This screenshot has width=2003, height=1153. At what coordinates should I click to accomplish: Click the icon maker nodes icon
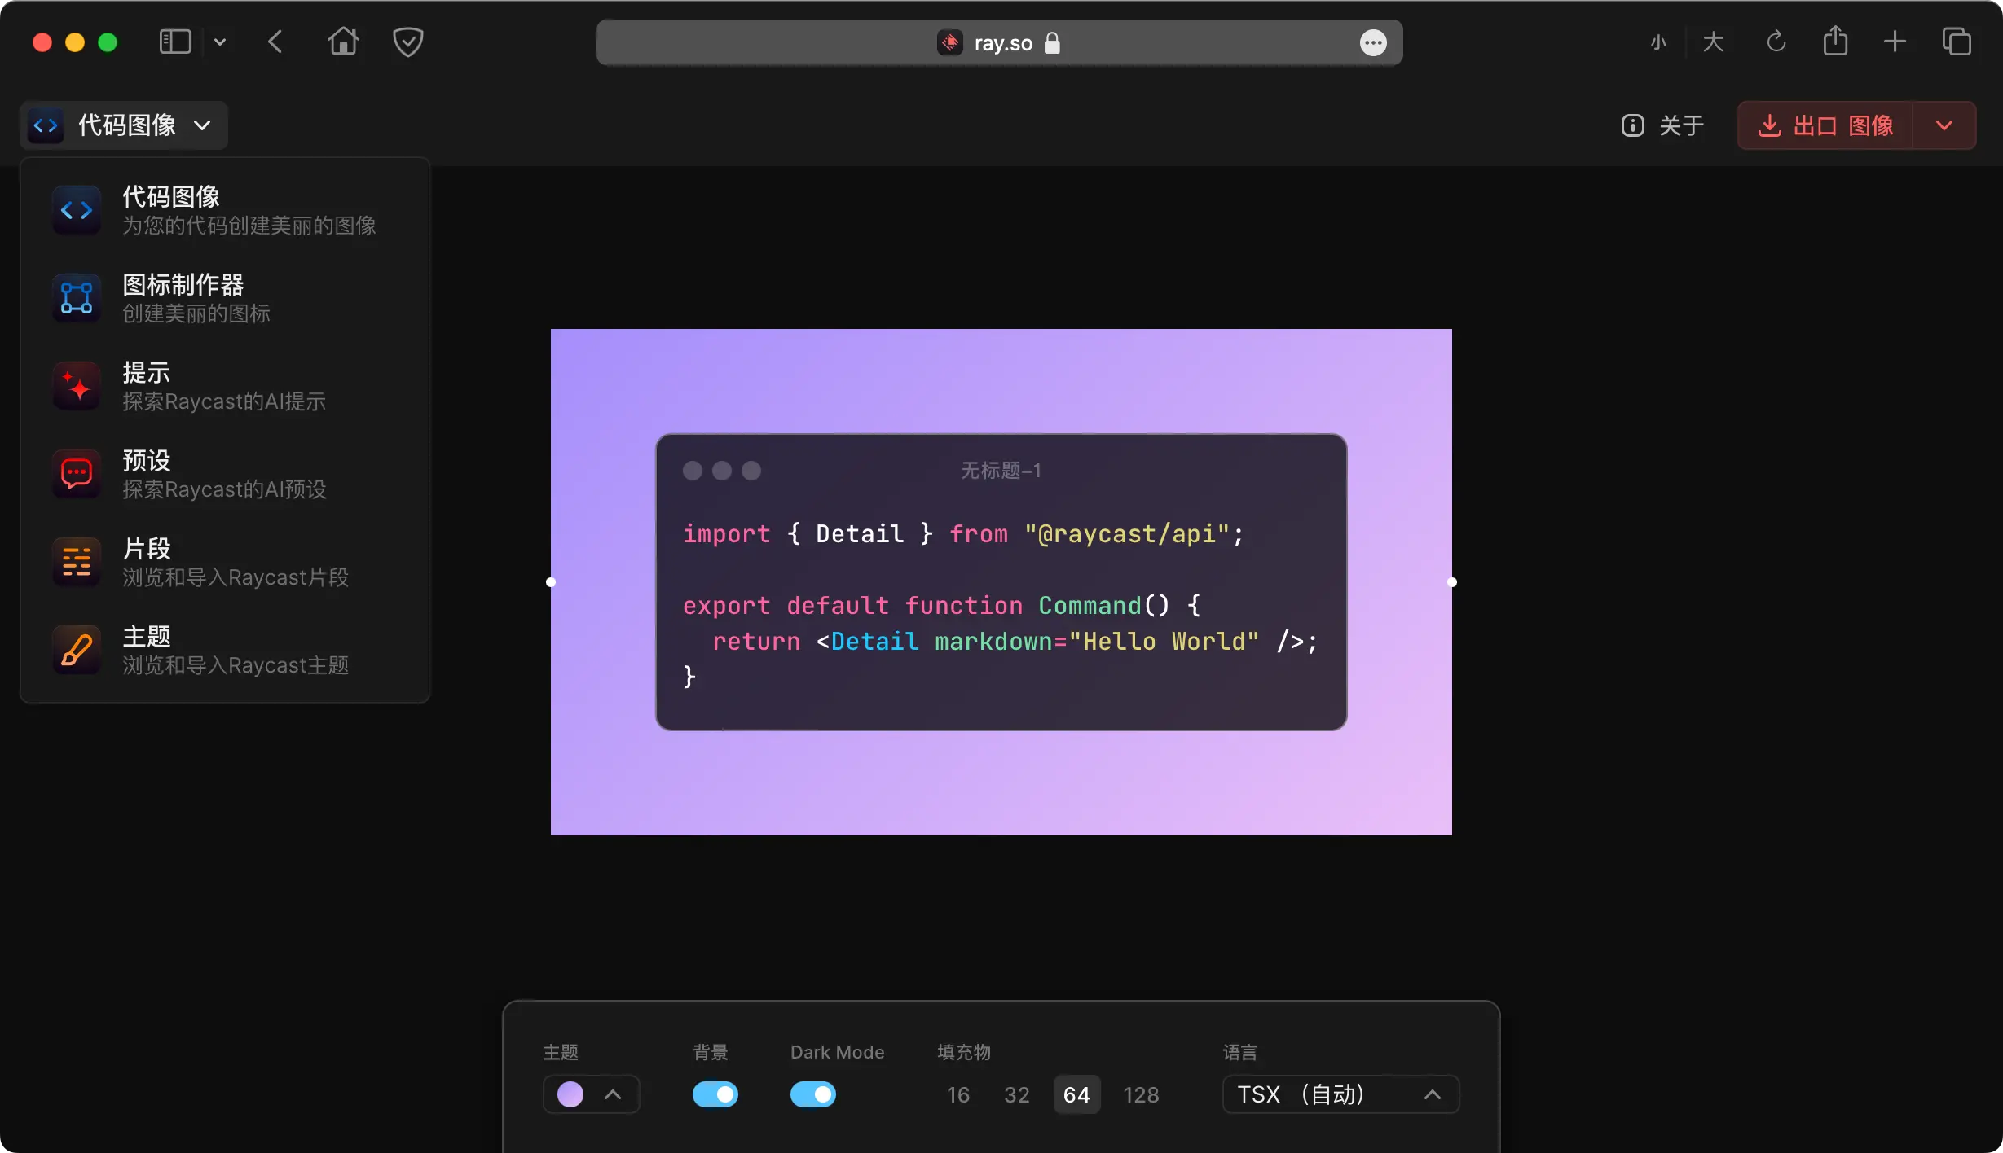click(x=77, y=298)
